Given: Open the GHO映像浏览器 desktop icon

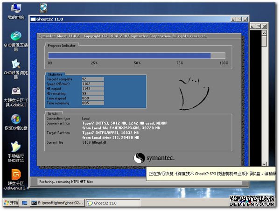Looking at the screenshot, I should (x=16, y=64).
